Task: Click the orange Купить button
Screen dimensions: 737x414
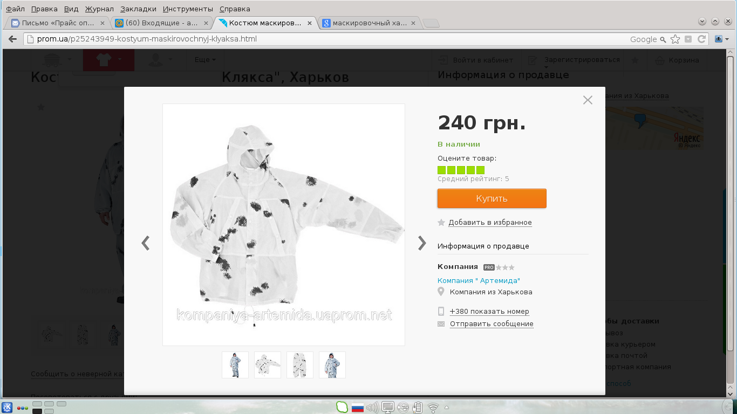Action: [492, 198]
